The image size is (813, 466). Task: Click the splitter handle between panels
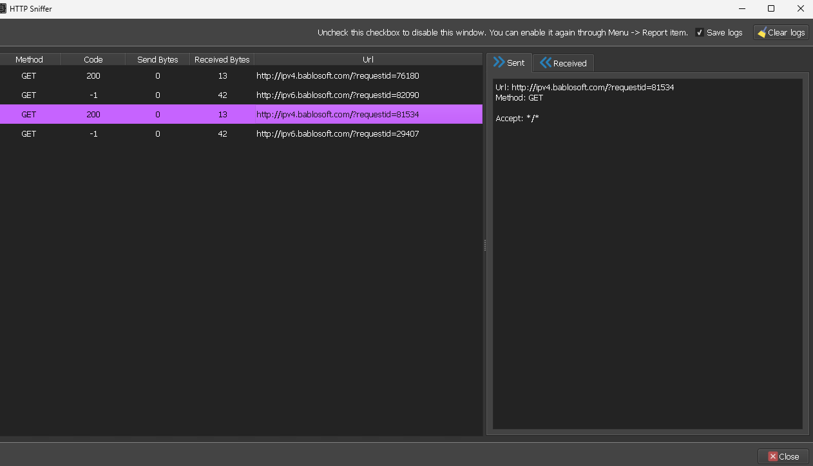coord(484,245)
